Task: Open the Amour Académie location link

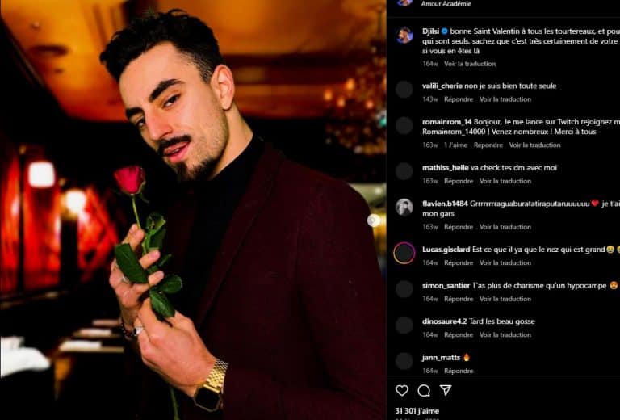Action: pyautogui.click(x=446, y=4)
